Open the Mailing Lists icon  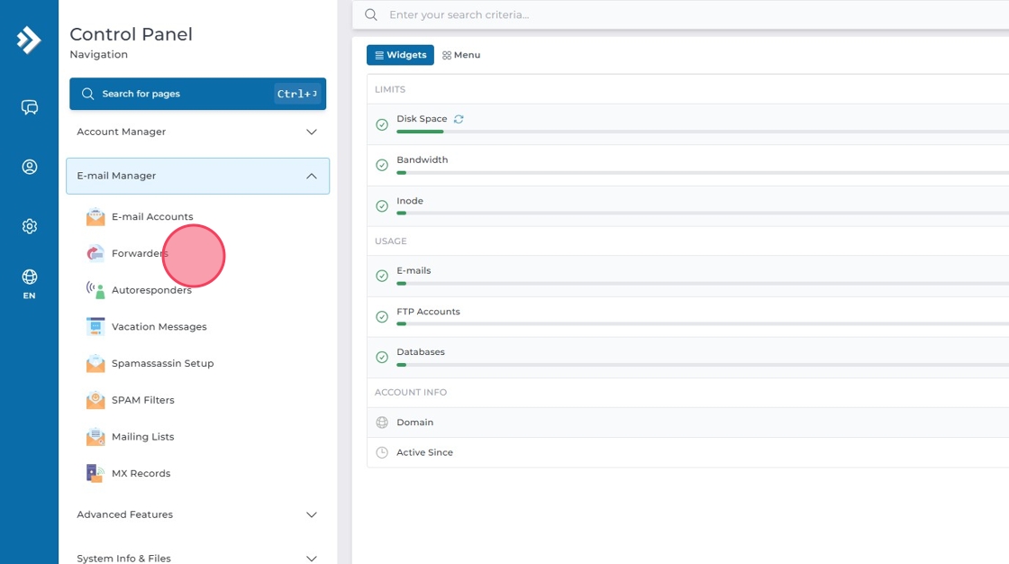(95, 437)
